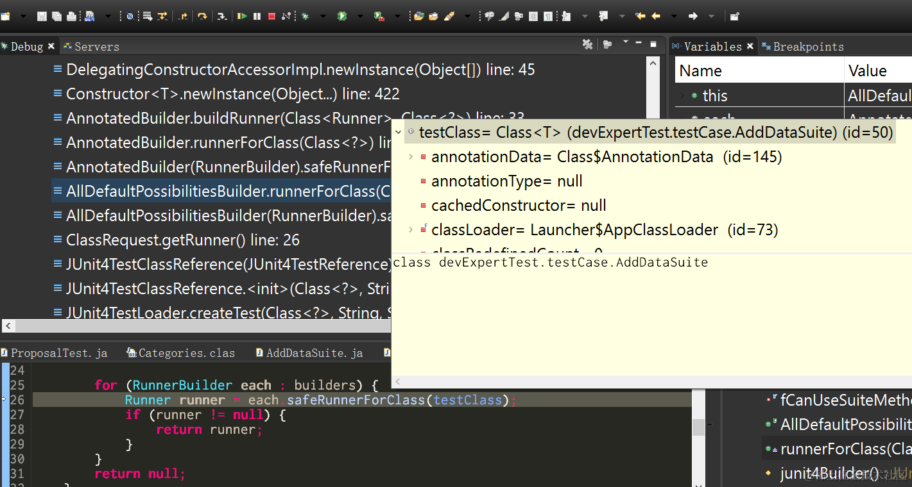Toggle Mark Occurrences highlighter icon

[504, 16]
